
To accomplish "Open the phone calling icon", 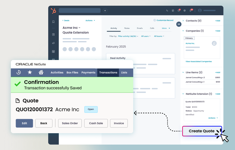I will point(167,10).
